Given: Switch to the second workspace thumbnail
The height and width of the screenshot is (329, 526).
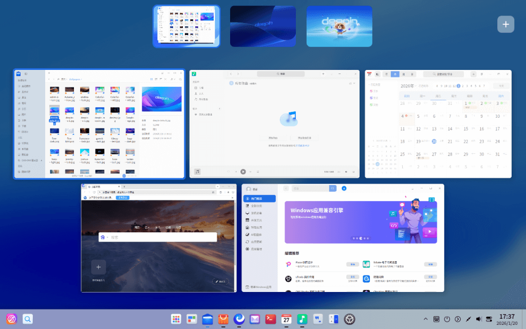Looking at the screenshot, I should [x=263, y=26].
